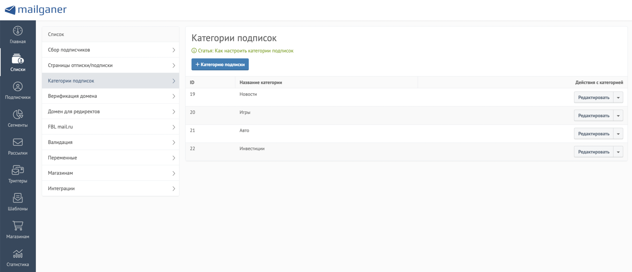Open dropdown arrow for Инвестиции row
Screen dimensions: 632x272
click(618, 152)
